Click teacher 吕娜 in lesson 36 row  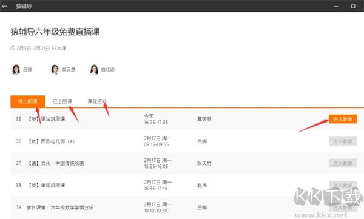pyautogui.click(x=202, y=141)
